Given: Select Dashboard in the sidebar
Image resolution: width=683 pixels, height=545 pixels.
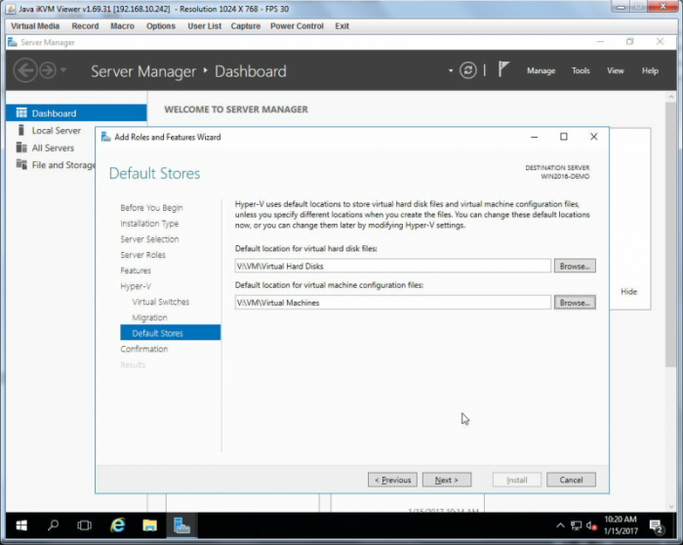Looking at the screenshot, I should point(76,113).
